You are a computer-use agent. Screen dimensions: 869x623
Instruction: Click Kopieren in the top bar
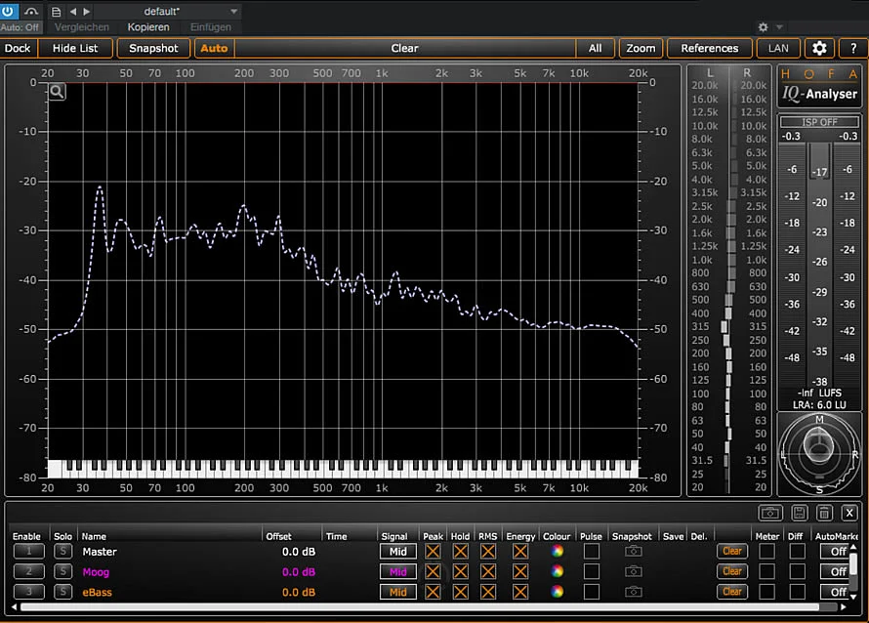click(148, 27)
